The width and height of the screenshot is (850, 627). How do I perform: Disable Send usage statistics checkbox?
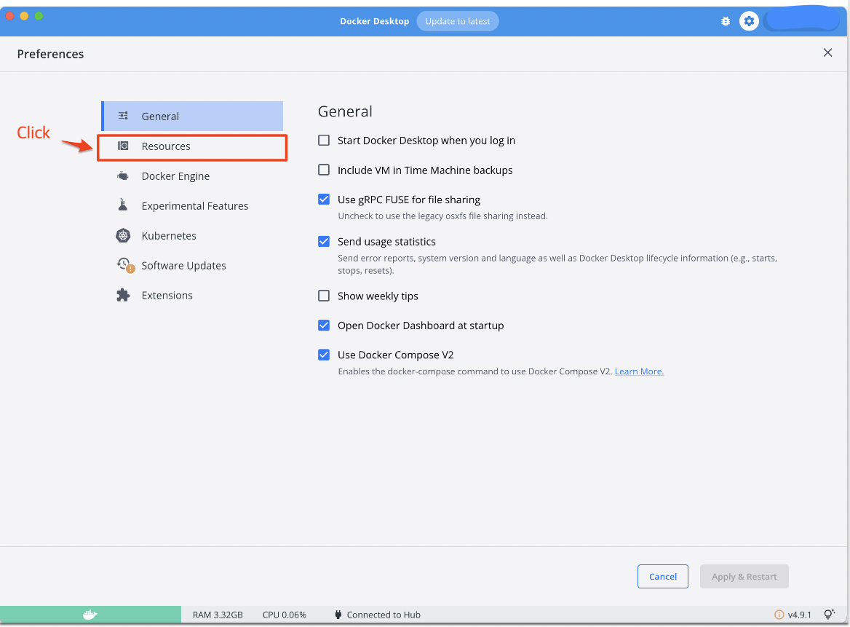click(x=324, y=241)
